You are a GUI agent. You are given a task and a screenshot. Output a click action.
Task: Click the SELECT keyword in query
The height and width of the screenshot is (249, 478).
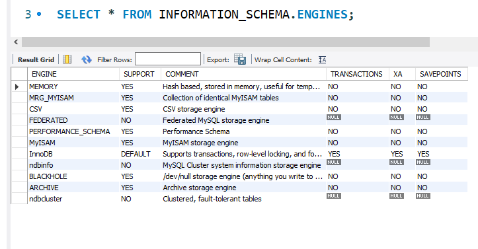(x=79, y=15)
